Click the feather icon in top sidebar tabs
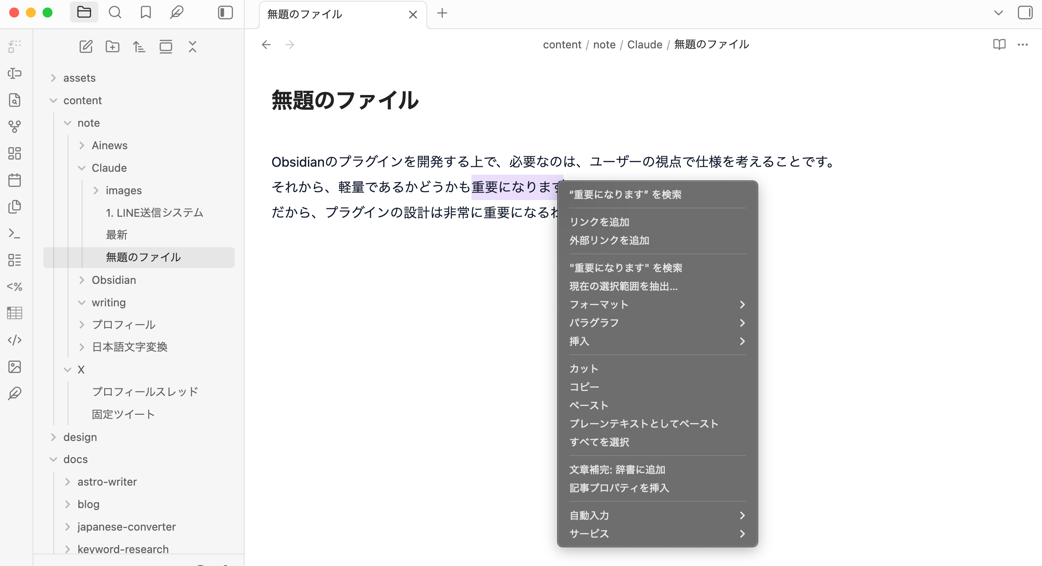This screenshot has height=566, width=1042. 176,13
